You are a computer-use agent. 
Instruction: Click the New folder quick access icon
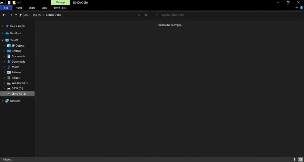click(x=14, y=2)
